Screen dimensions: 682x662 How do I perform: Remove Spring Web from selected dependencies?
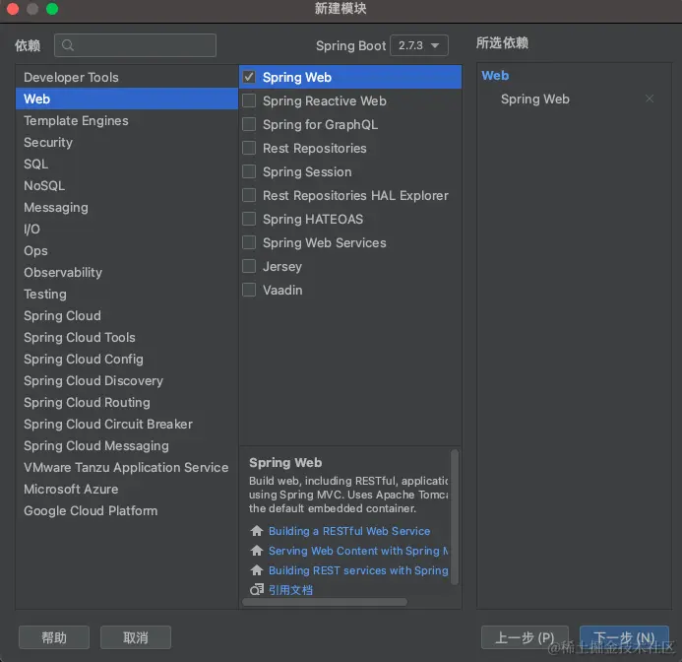tap(650, 99)
